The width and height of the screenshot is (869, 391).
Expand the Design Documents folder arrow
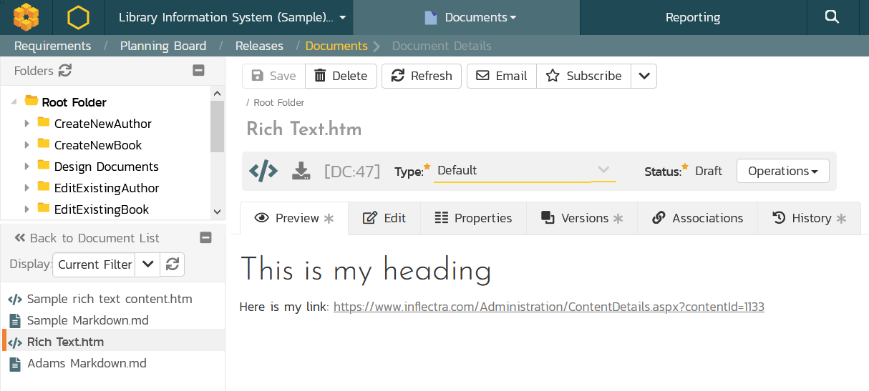click(26, 167)
